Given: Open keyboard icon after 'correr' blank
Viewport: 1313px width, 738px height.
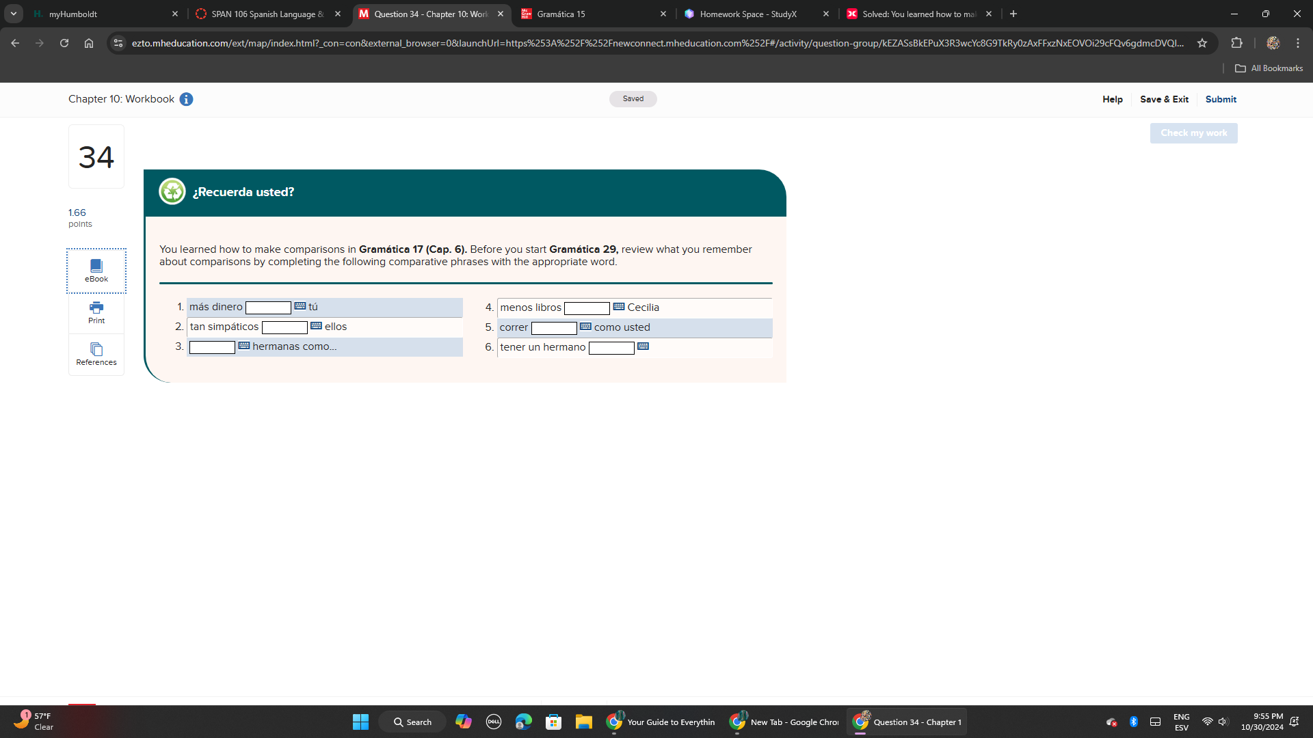Looking at the screenshot, I should [585, 327].
